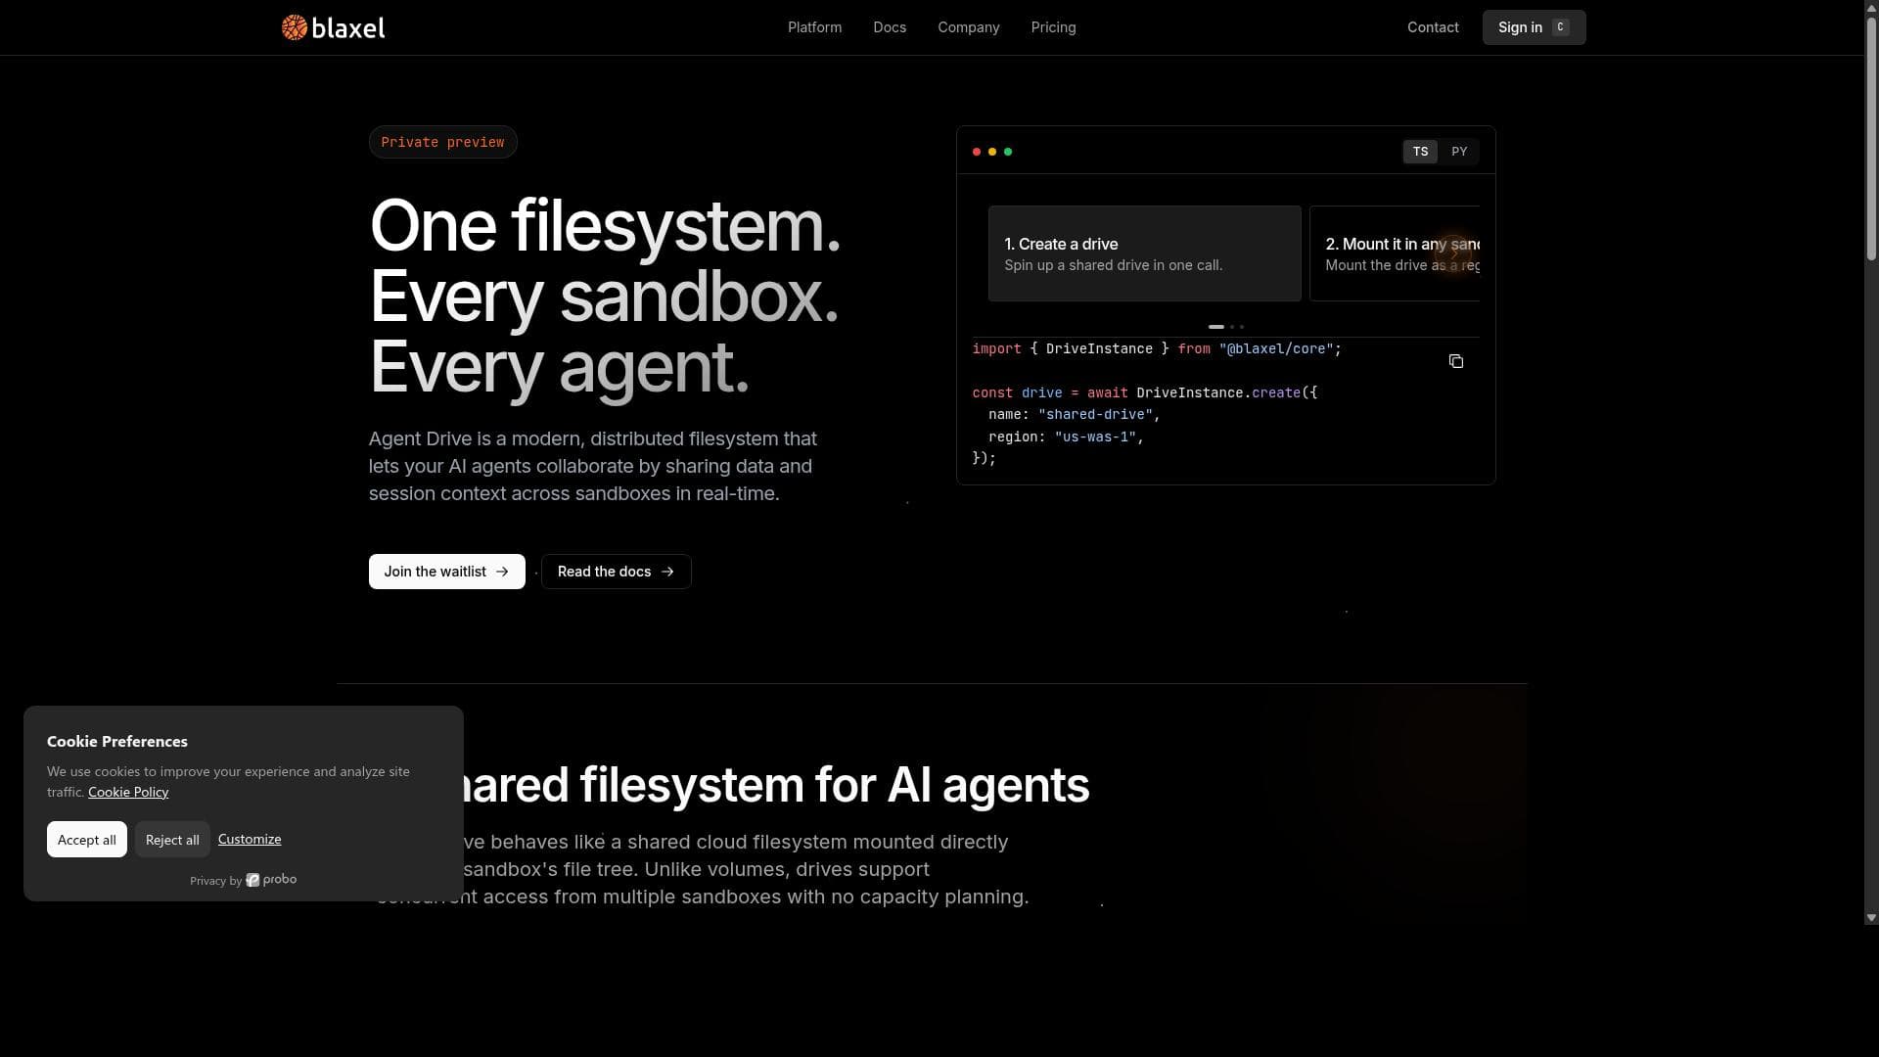The width and height of the screenshot is (1879, 1057).
Task: Click the probo privacy logo
Action: click(x=271, y=880)
